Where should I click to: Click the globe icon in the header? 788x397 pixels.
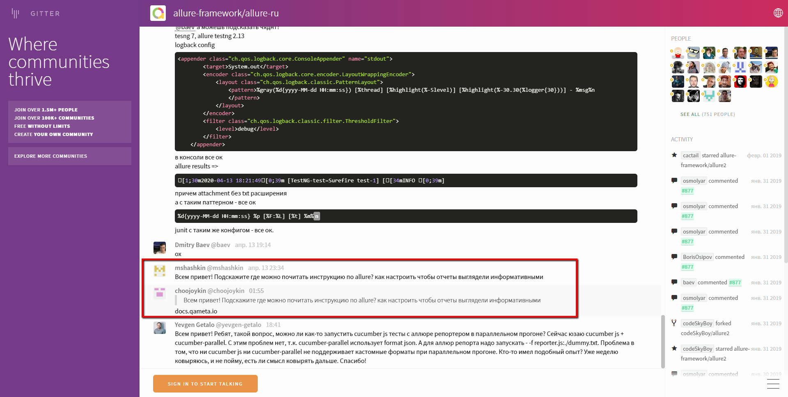(778, 13)
